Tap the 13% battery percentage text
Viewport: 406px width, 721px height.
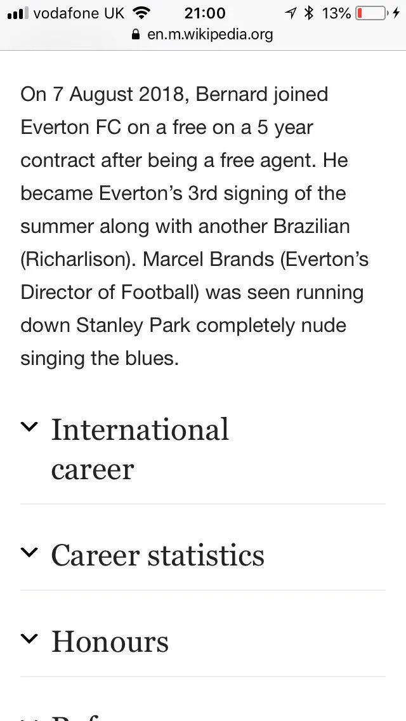click(x=336, y=13)
